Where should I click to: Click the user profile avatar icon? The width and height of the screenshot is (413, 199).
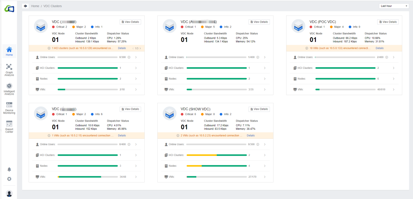click(9, 193)
